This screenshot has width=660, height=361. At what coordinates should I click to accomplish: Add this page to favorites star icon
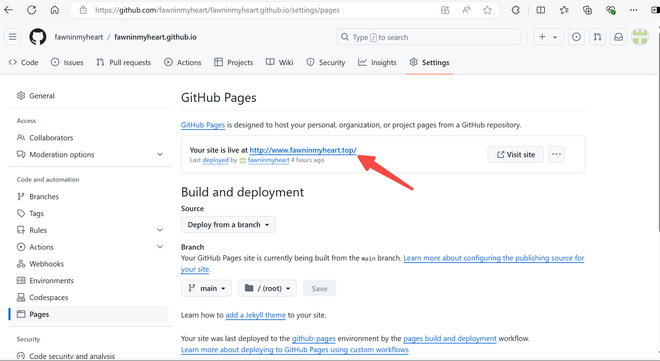point(487,10)
